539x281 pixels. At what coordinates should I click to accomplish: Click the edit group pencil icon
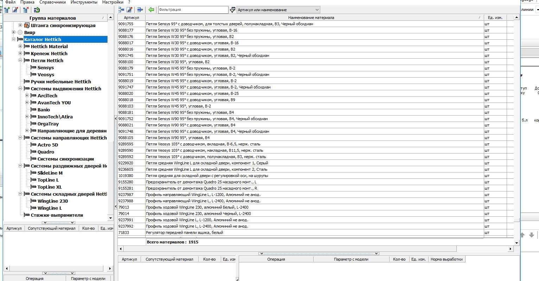point(15,10)
